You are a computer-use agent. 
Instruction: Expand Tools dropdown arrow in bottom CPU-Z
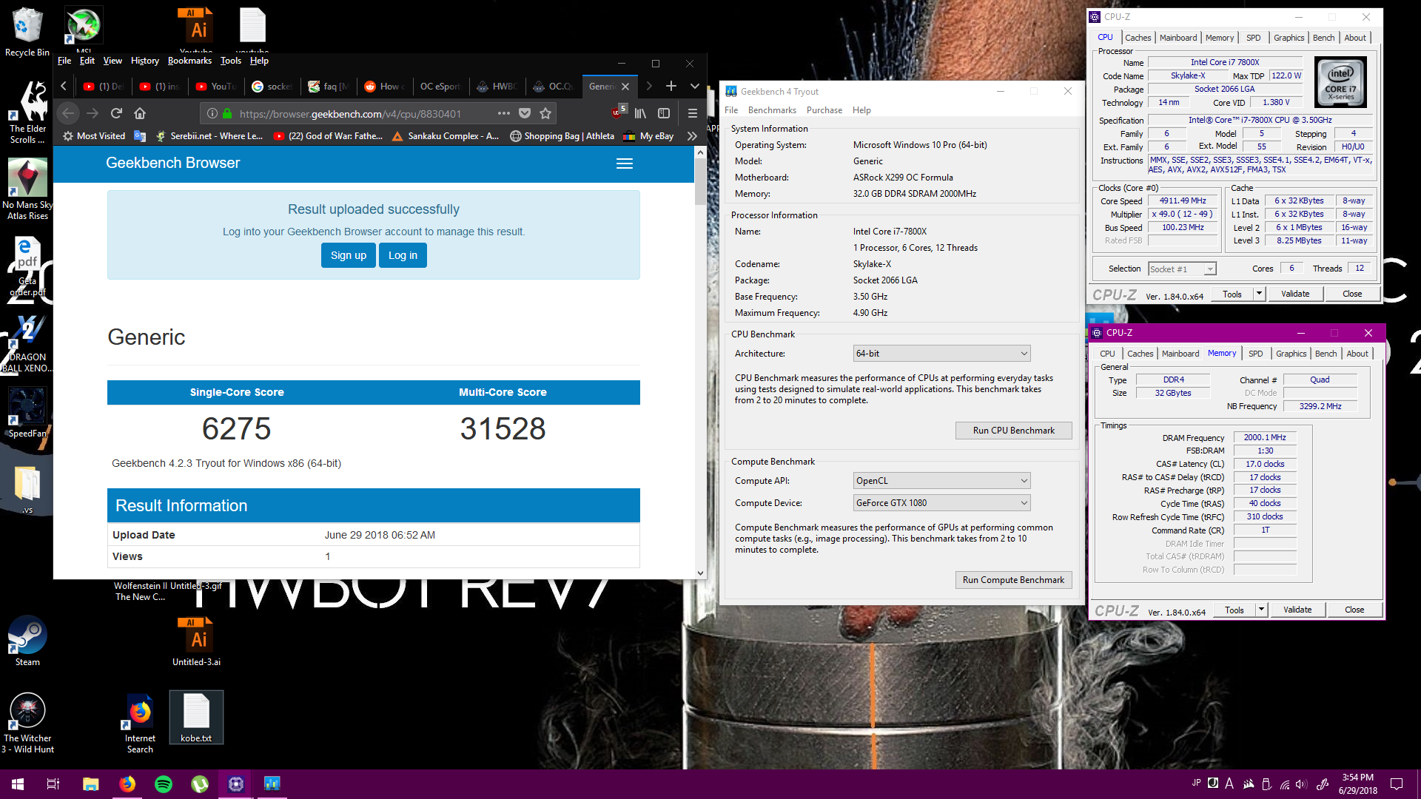pos(1261,610)
